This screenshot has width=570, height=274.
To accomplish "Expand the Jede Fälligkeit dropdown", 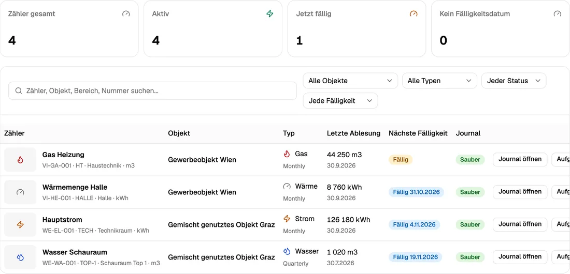I will tap(340, 100).
